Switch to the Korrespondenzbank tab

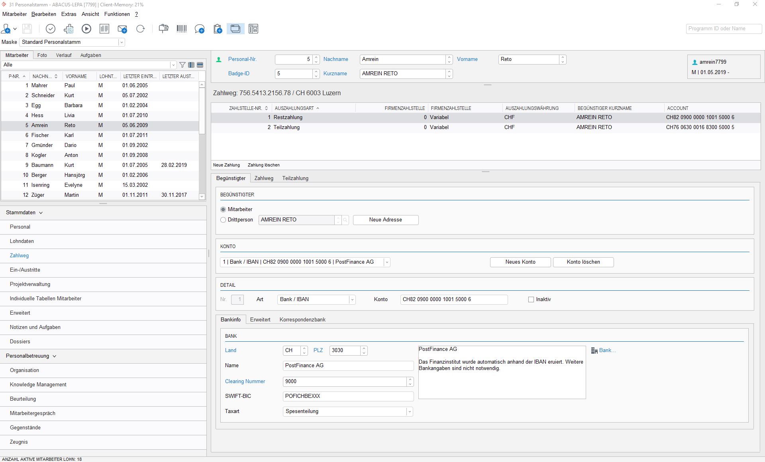[302, 320]
